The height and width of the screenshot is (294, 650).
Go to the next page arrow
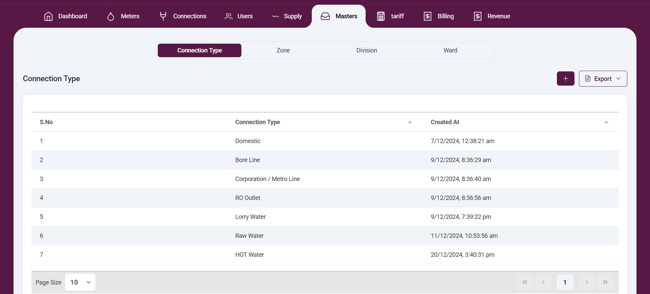click(586, 282)
